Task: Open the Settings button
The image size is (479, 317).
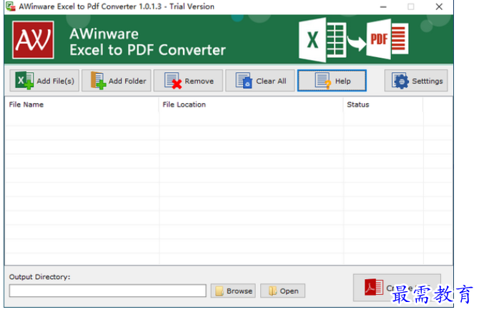Action: [x=416, y=81]
